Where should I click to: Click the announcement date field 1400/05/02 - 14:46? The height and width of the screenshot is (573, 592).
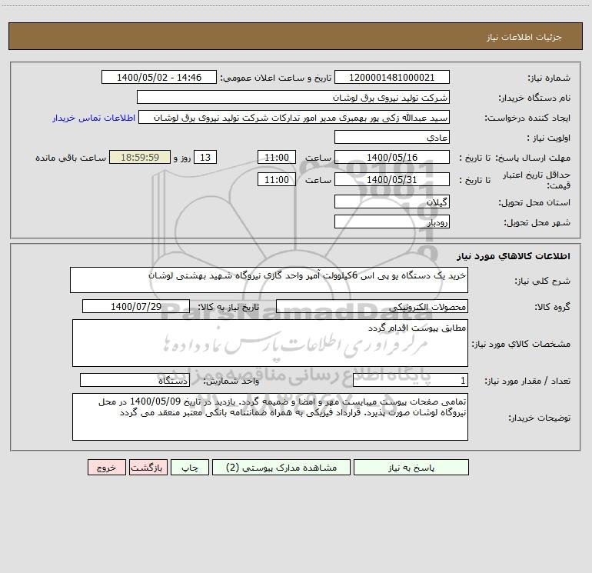coord(159,77)
